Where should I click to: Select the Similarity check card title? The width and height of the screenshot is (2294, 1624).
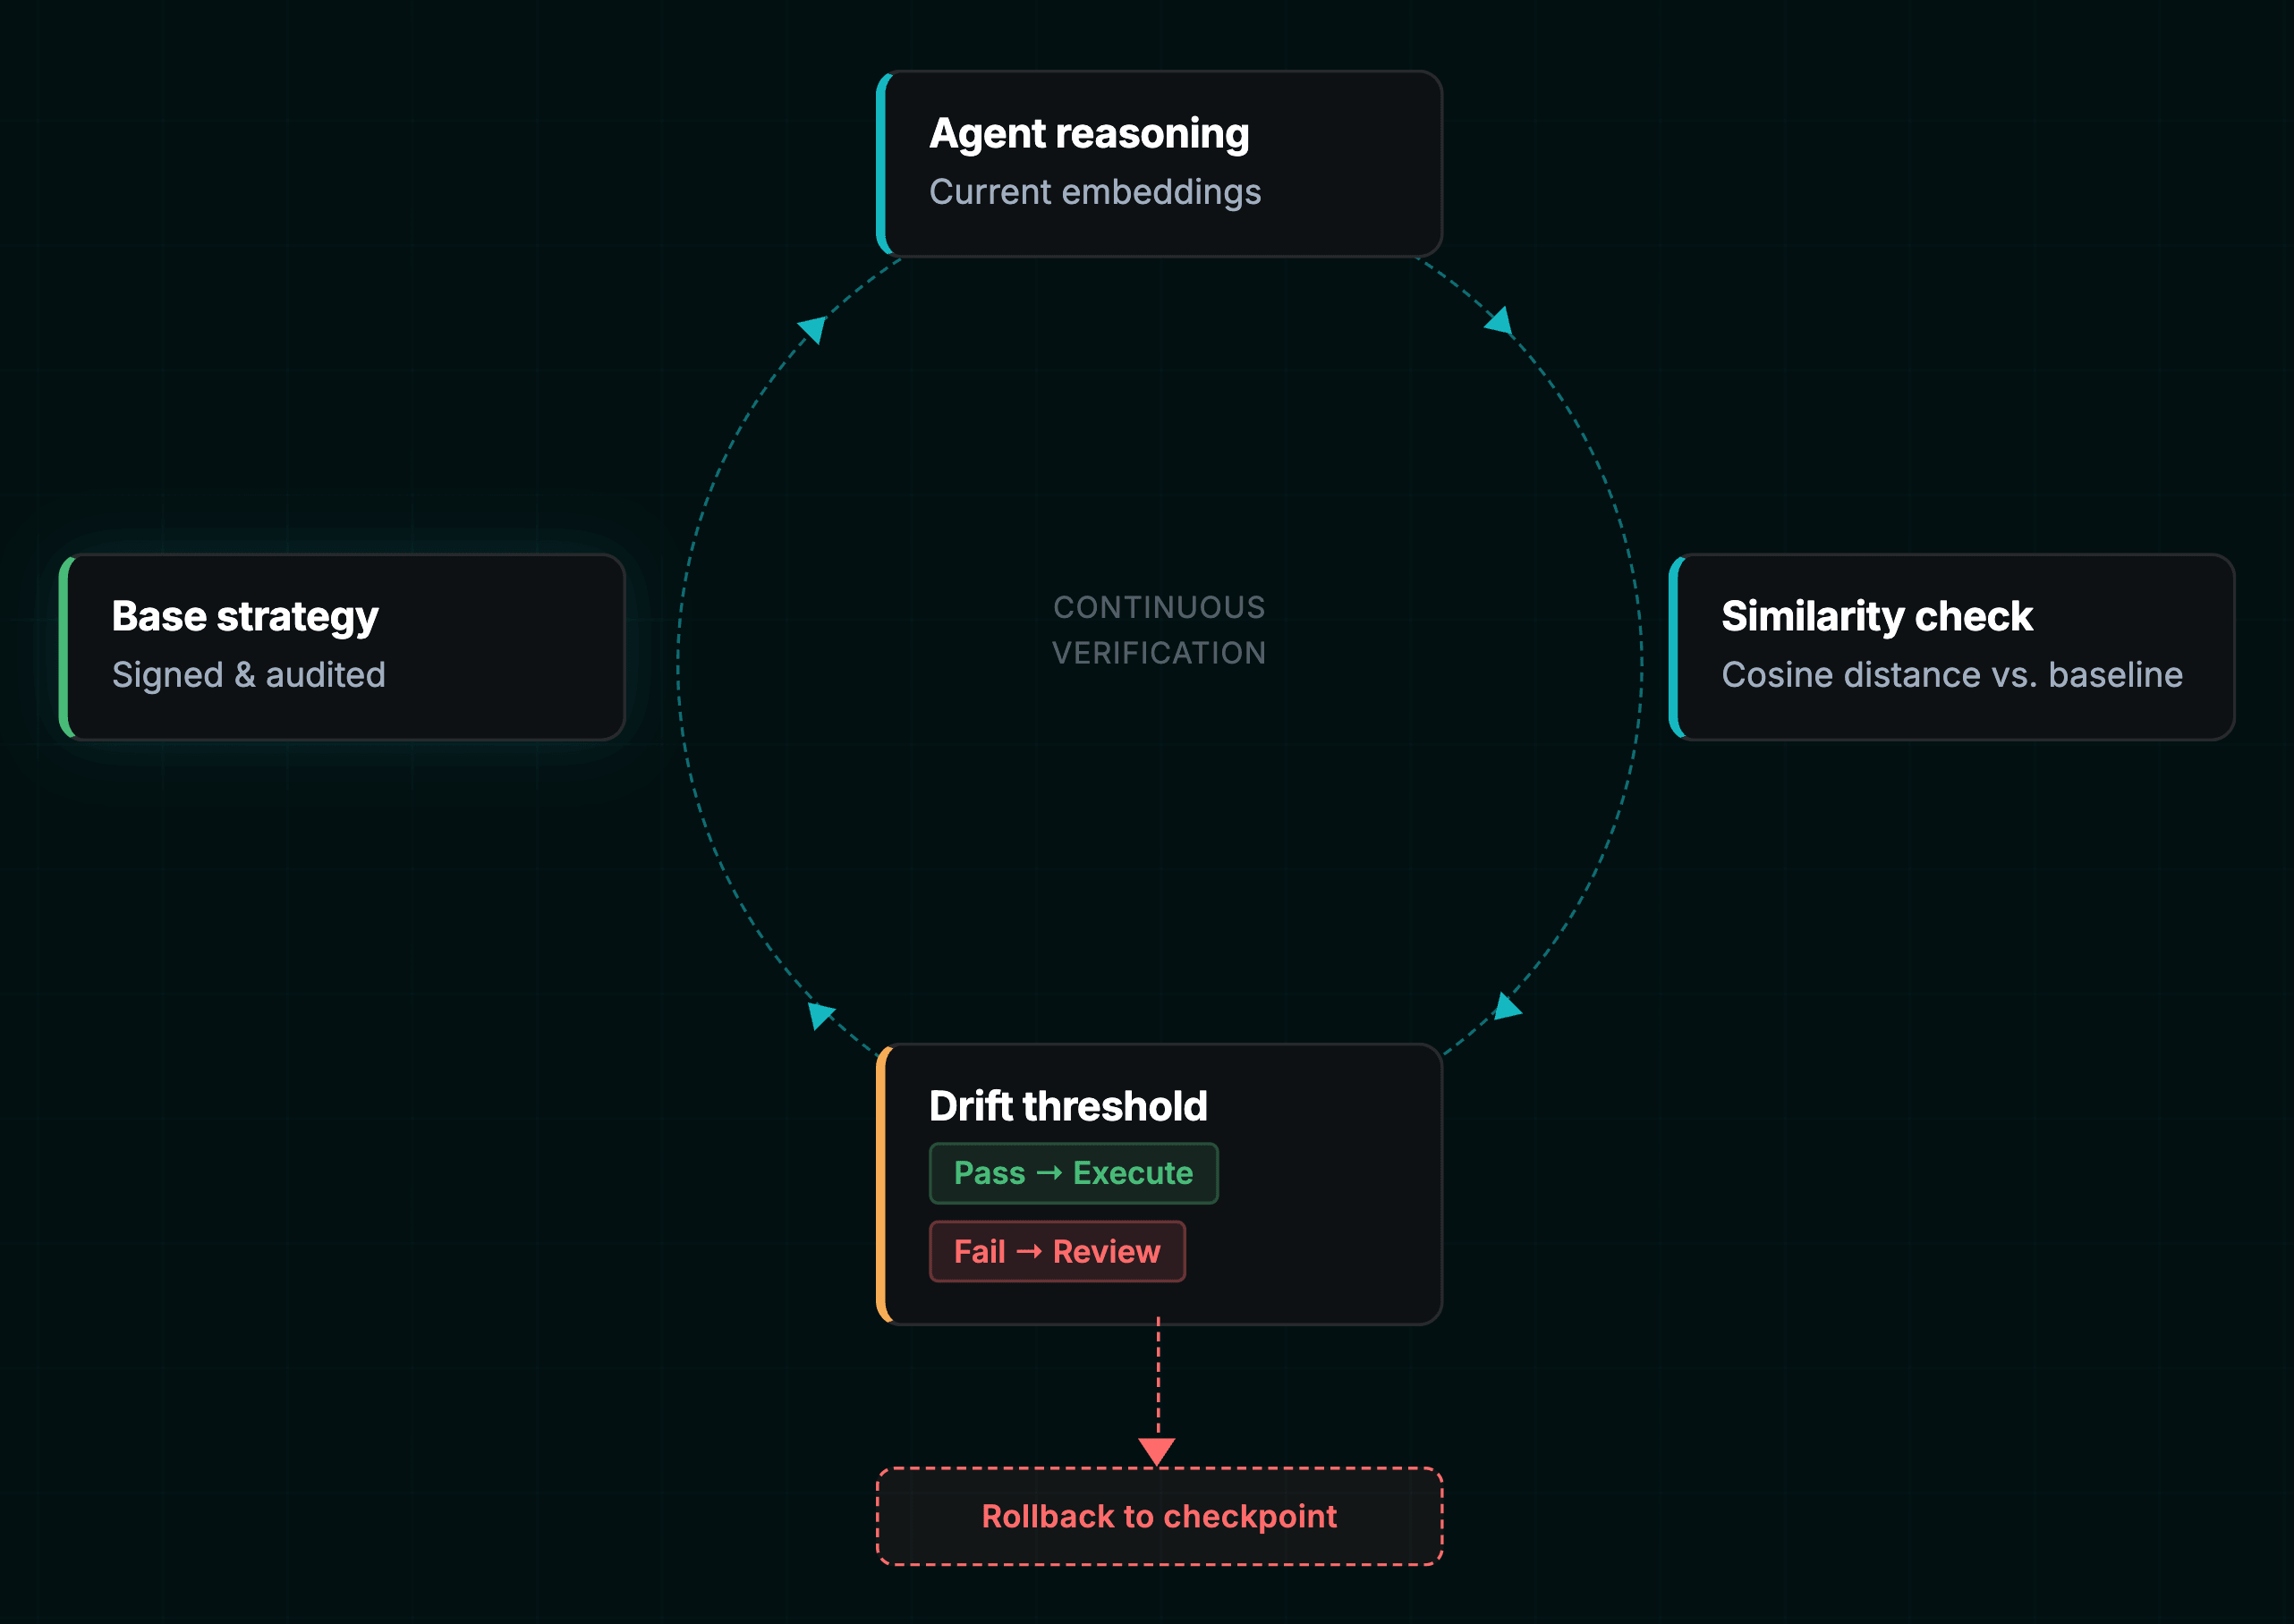[1876, 617]
